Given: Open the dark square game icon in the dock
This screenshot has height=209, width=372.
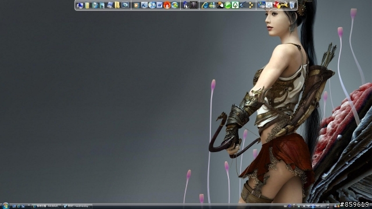Looking at the screenshot, I should (194, 5).
